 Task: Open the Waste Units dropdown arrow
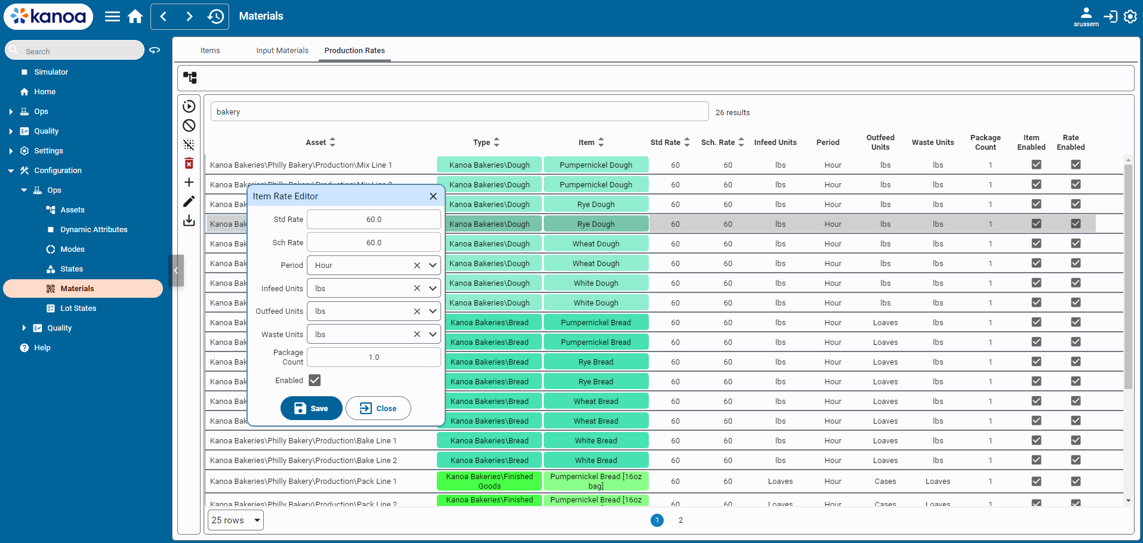pos(433,334)
